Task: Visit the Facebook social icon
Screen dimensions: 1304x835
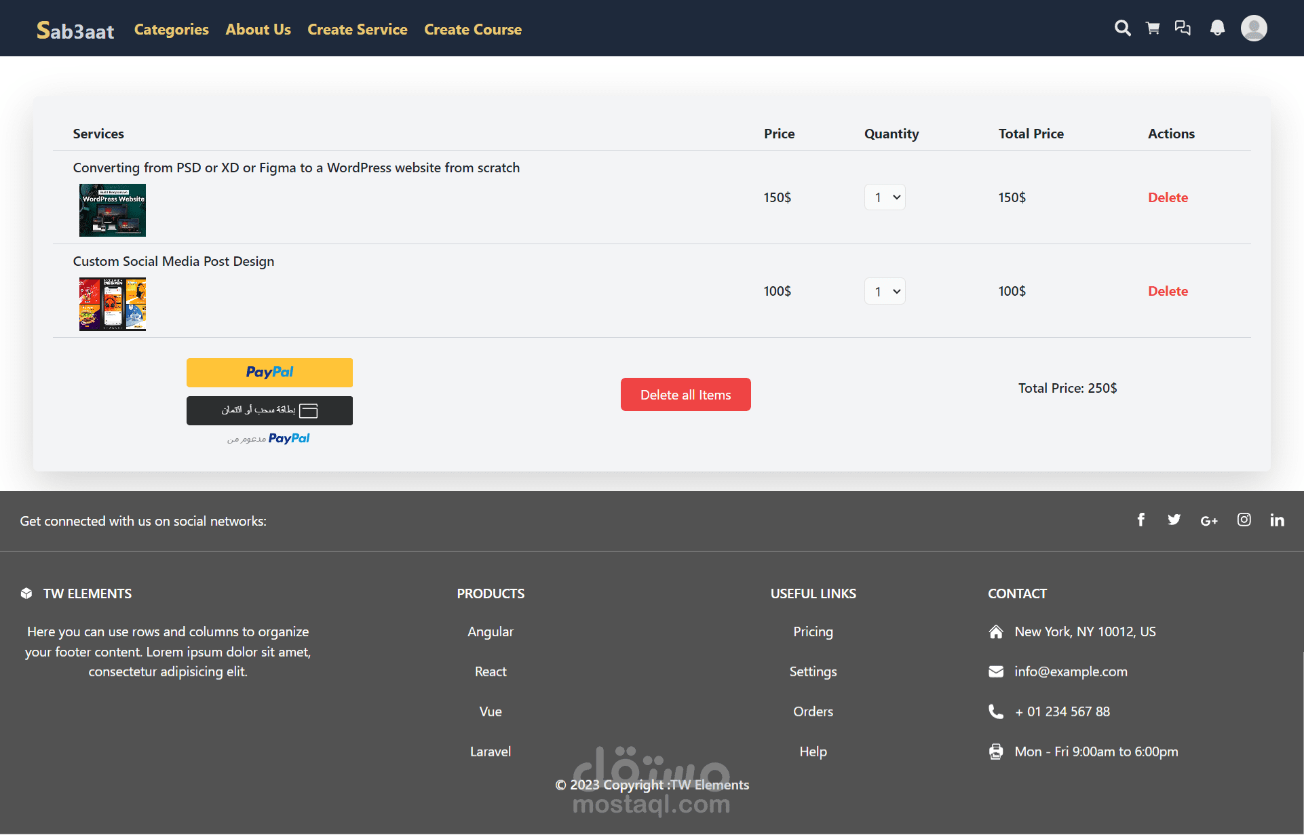Action: pyautogui.click(x=1141, y=520)
